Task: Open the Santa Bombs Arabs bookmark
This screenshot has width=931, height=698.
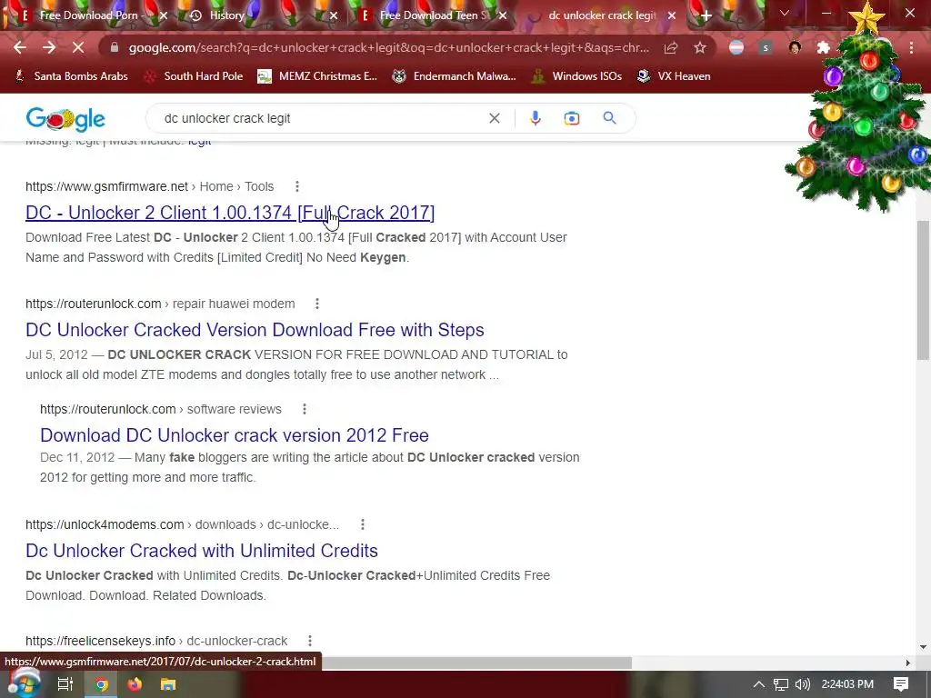Action: (x=71, y=76)
